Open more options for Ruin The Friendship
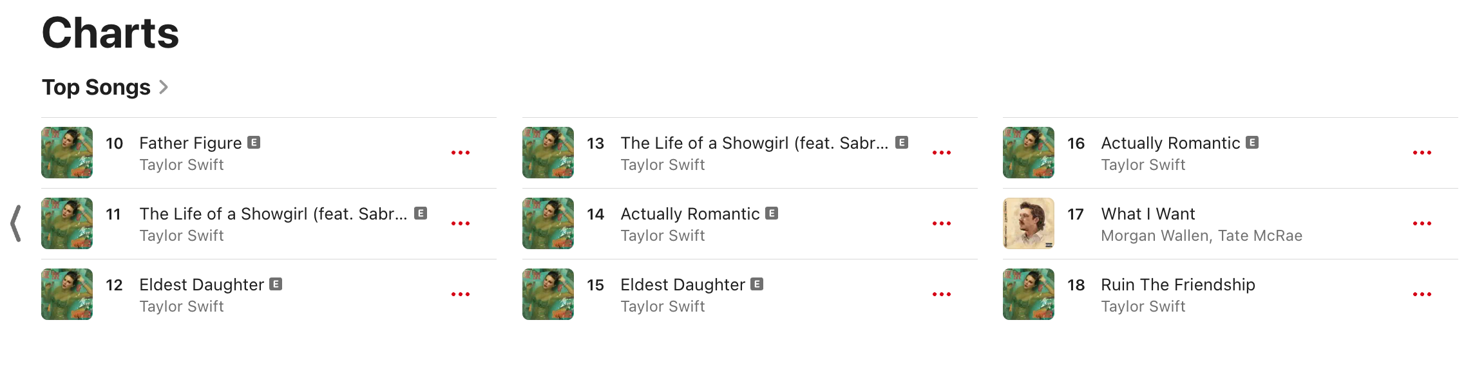The width and height of the screenshot is (1466, 376). coord(1422,294)
